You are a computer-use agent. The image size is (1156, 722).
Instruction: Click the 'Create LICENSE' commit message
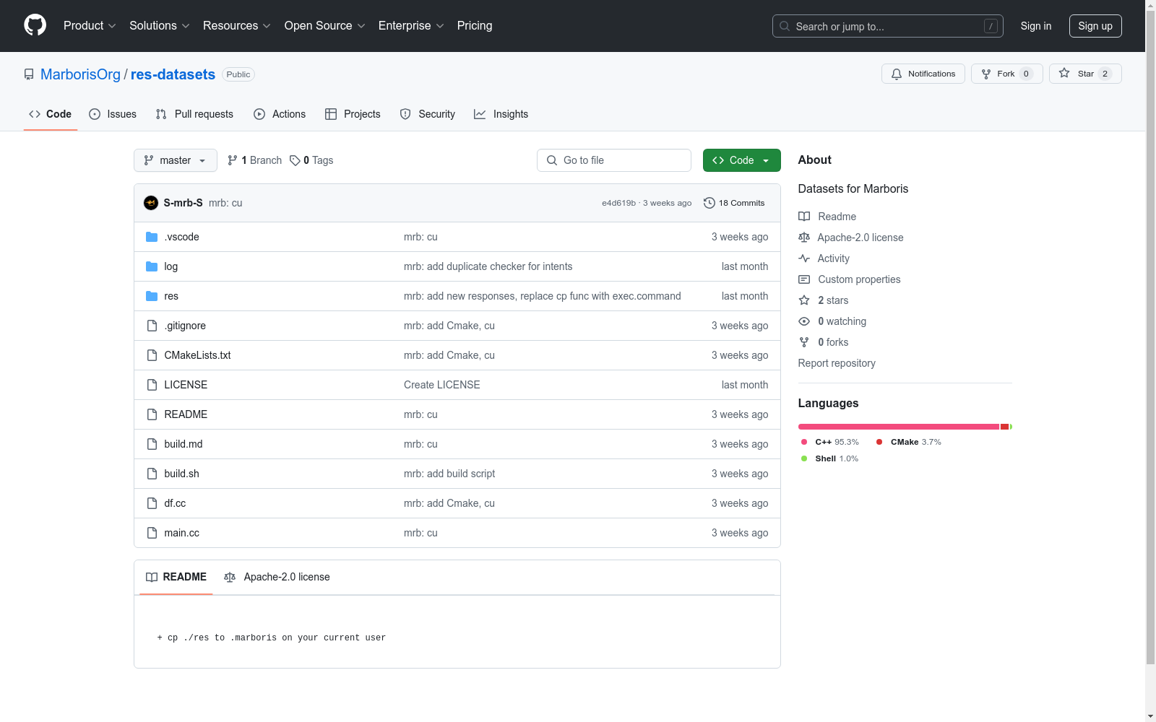pos(442,385)
